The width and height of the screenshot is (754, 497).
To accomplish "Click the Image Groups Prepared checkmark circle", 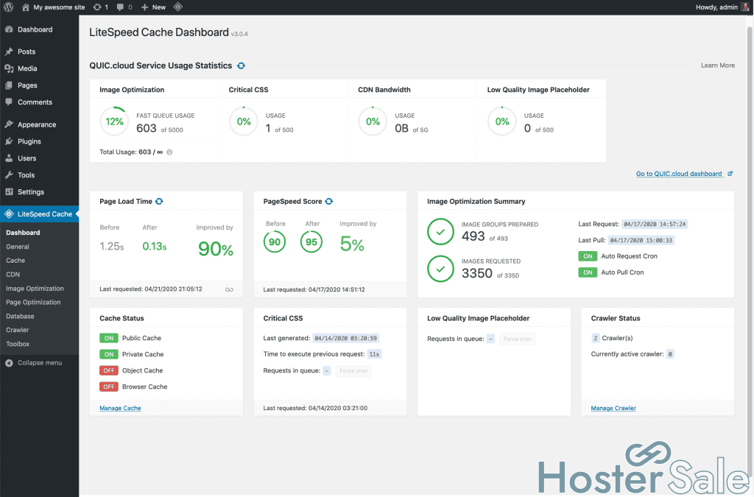I will (x=440, y=232).
